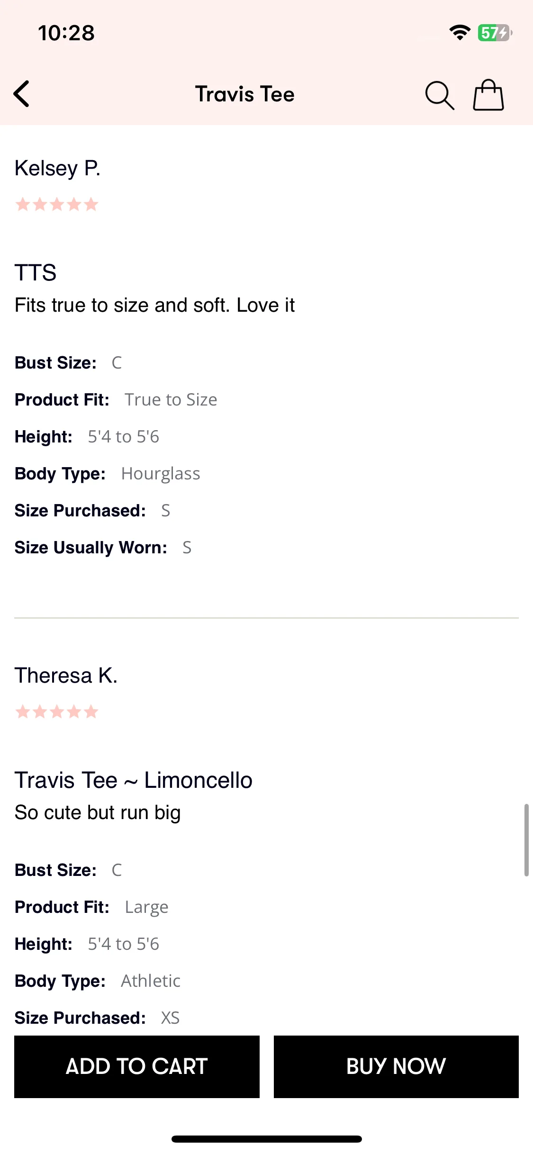Click BUY NOW button
The height and width of the screenshot is (1154, 533).
click(x=396, y=1066)
